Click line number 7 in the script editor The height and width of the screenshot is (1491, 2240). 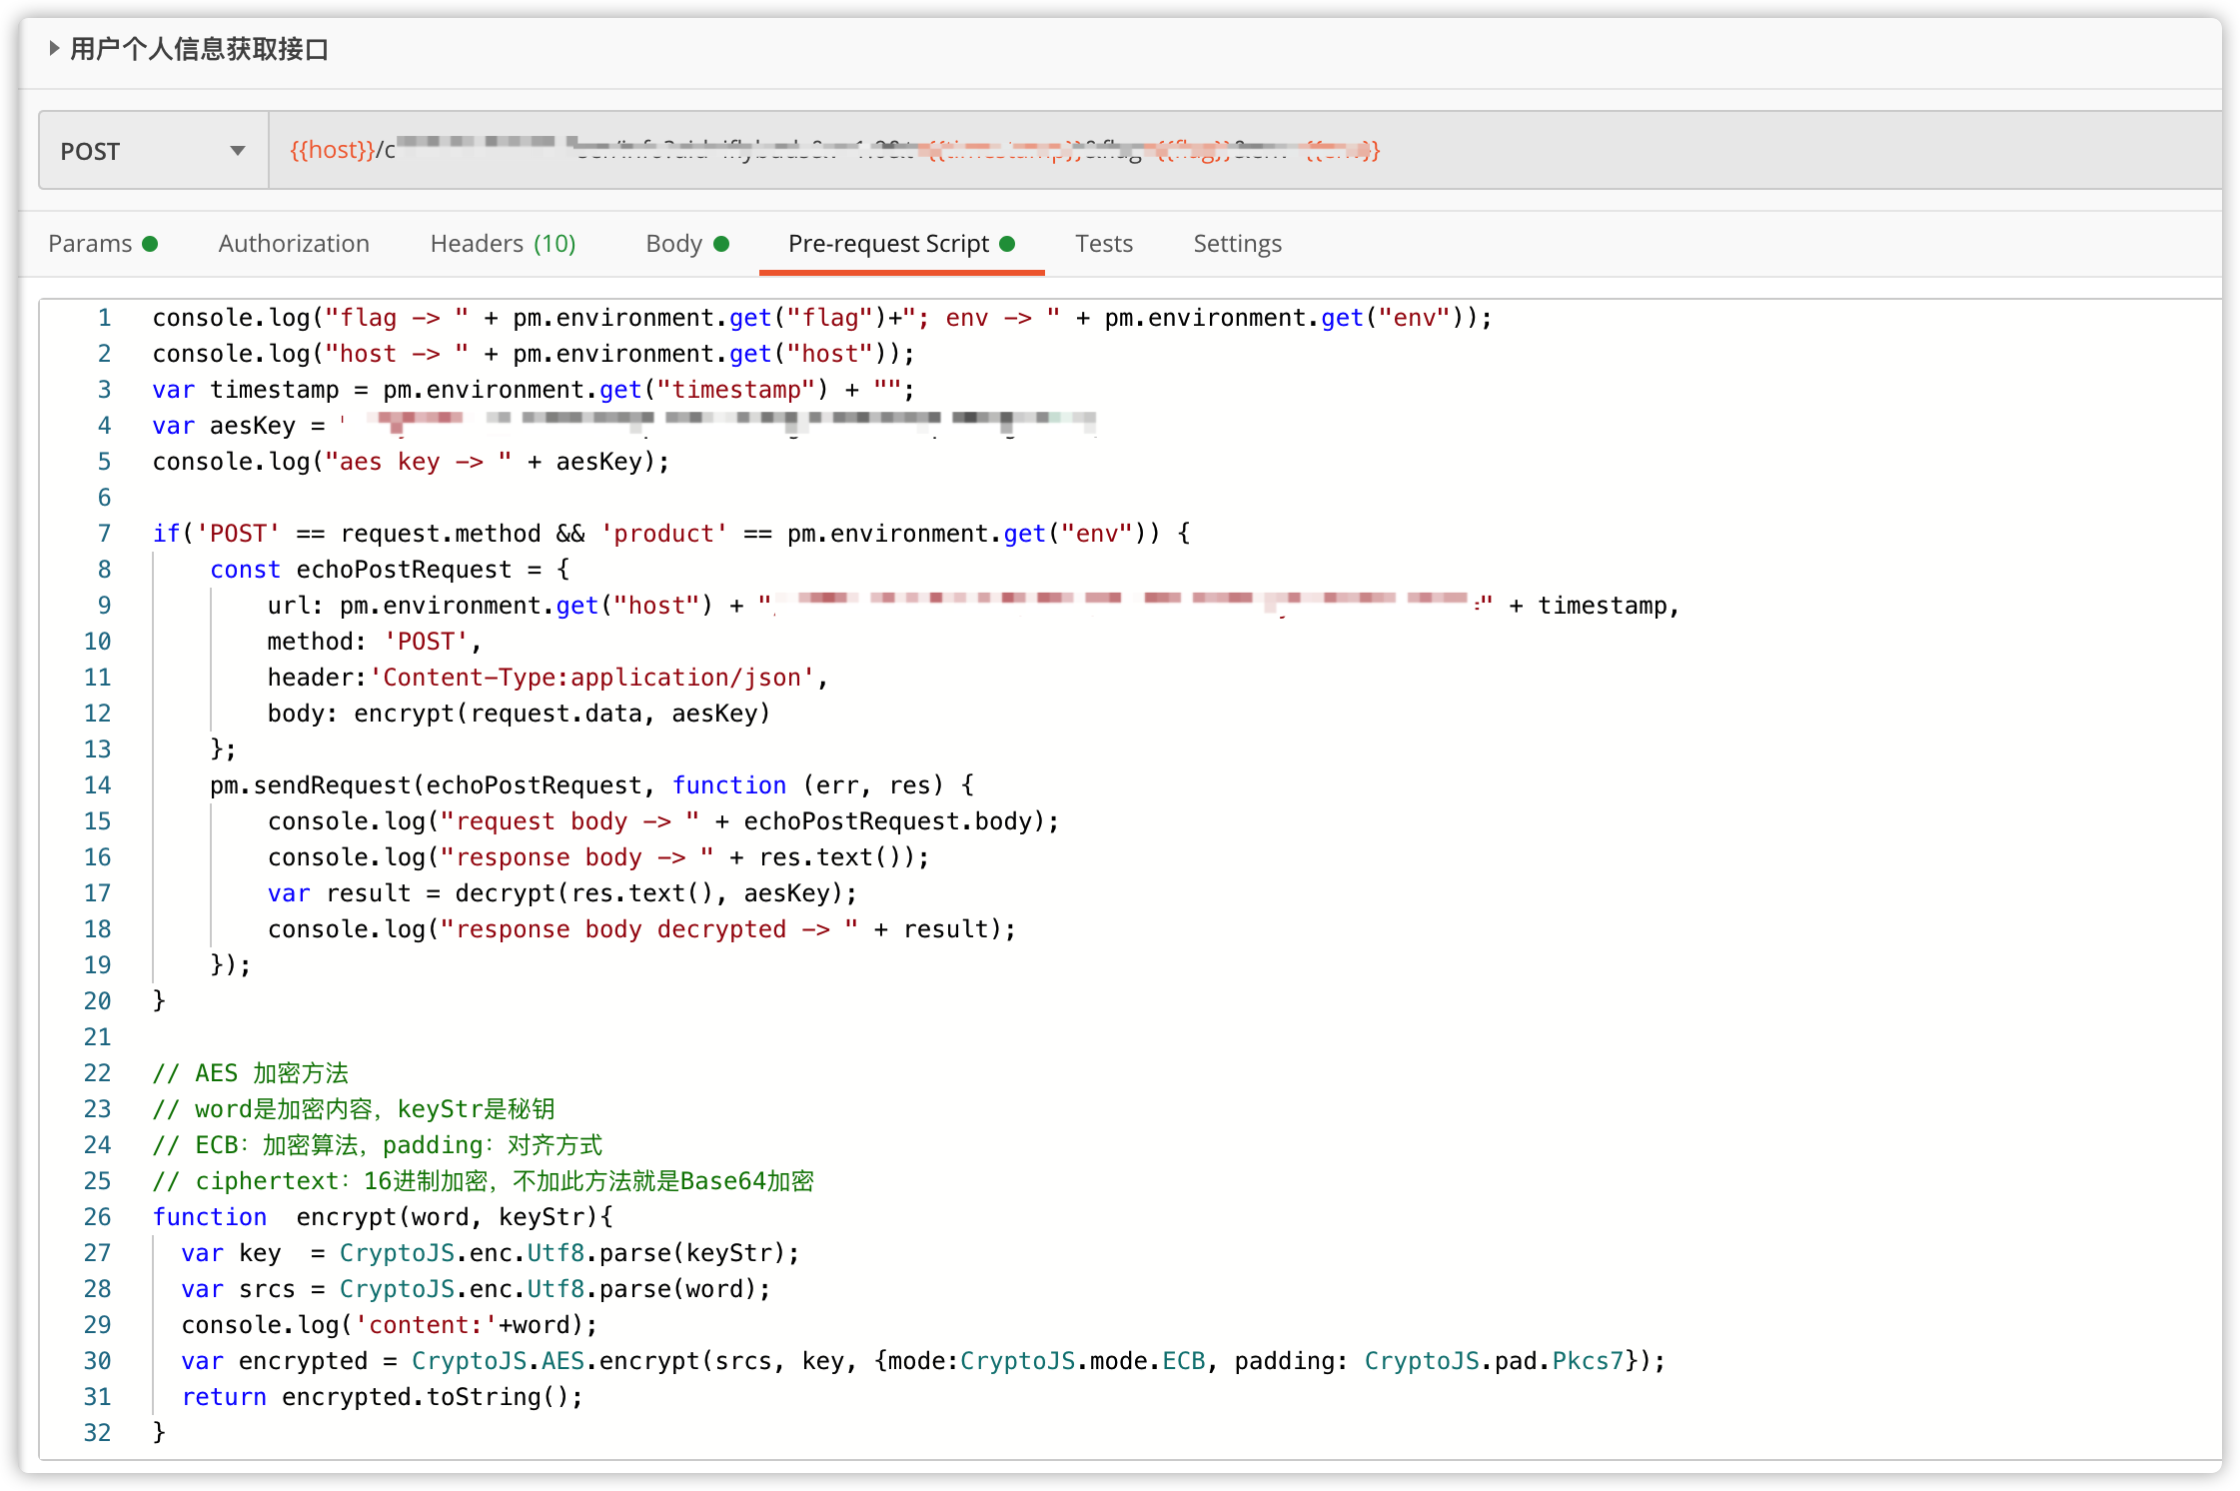(x=103, y=533)
